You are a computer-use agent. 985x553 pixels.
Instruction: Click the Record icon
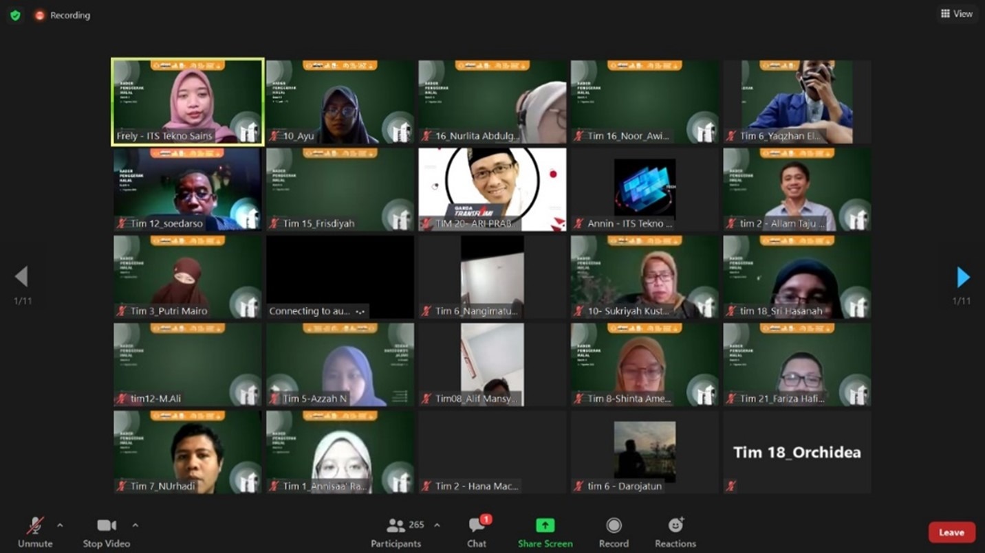614,526
